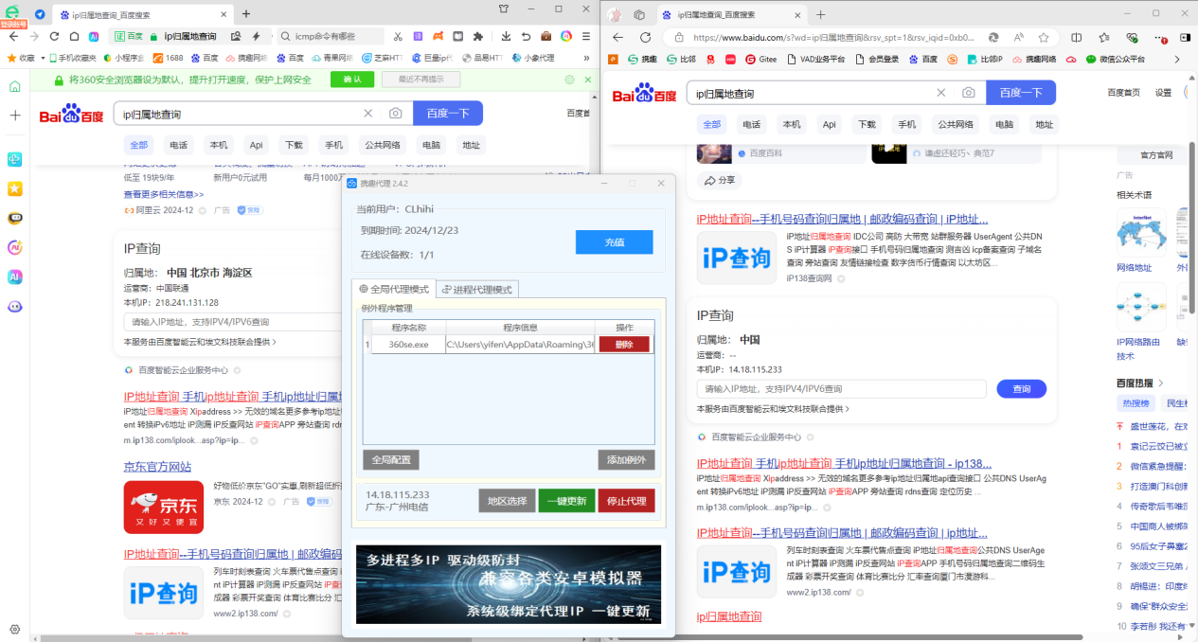Open the favorites list icon in Edge toolbar
Screen dimensions: 1198x642
pyautogui.click(x=1104, y=37)
